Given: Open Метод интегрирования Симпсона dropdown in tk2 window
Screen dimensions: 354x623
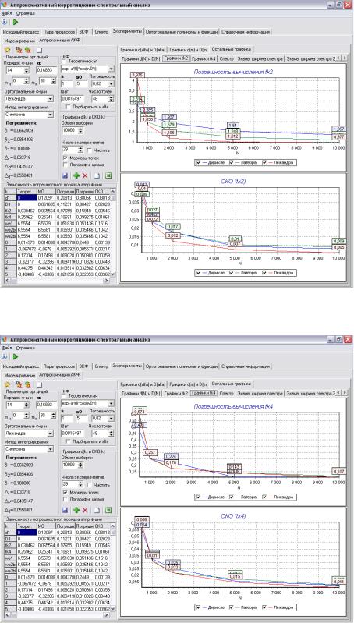Looking at the screenshot, I should click(x=51, y=115).
